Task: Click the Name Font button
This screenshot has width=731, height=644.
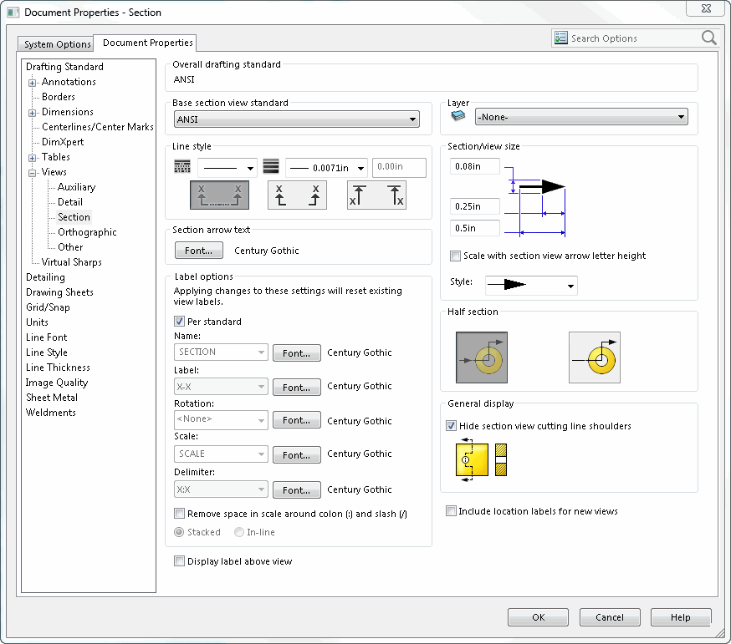Action: (297, 353)
